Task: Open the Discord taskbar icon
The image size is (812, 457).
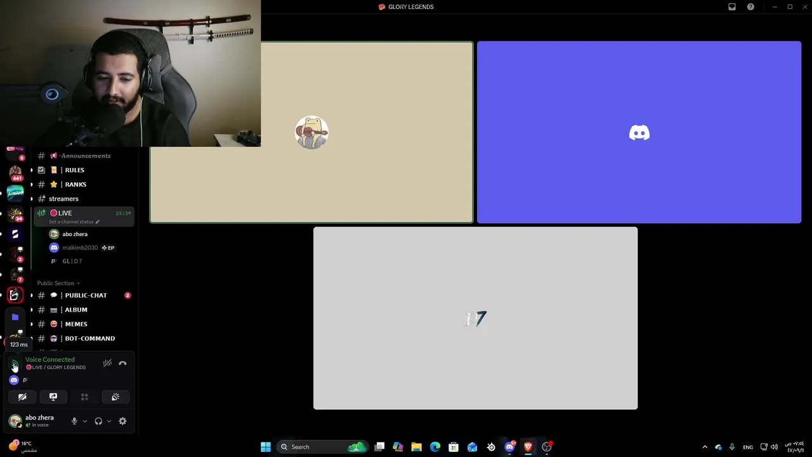Action: pyautogui.click(x=509, y=447)
